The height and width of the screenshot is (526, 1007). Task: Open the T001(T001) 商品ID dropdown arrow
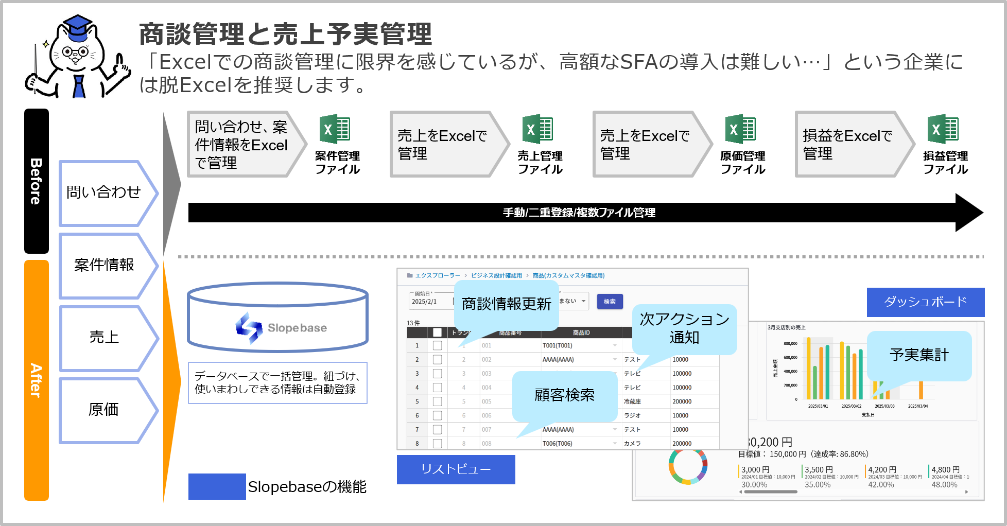pos(615,345)
